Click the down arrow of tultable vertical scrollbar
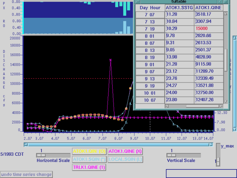237x178 pixels. pyautogui.click(x=226, y=102)
